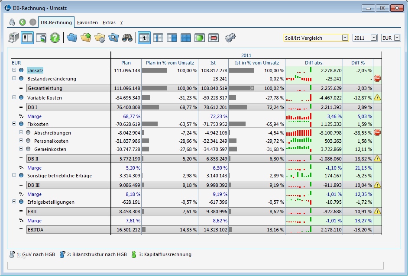Toggle the gray circle beside Personalkosten
408x276 pixels.
(x=28, y=141)
